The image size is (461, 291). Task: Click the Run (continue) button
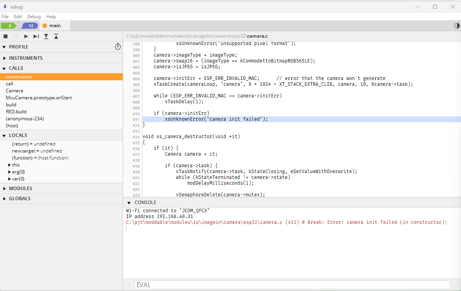(26, 36)
